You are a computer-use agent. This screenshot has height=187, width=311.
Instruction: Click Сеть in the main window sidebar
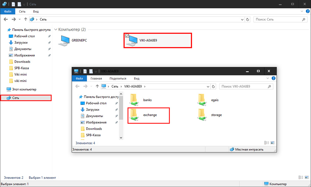pyautogui.click(x=26, y=98)
